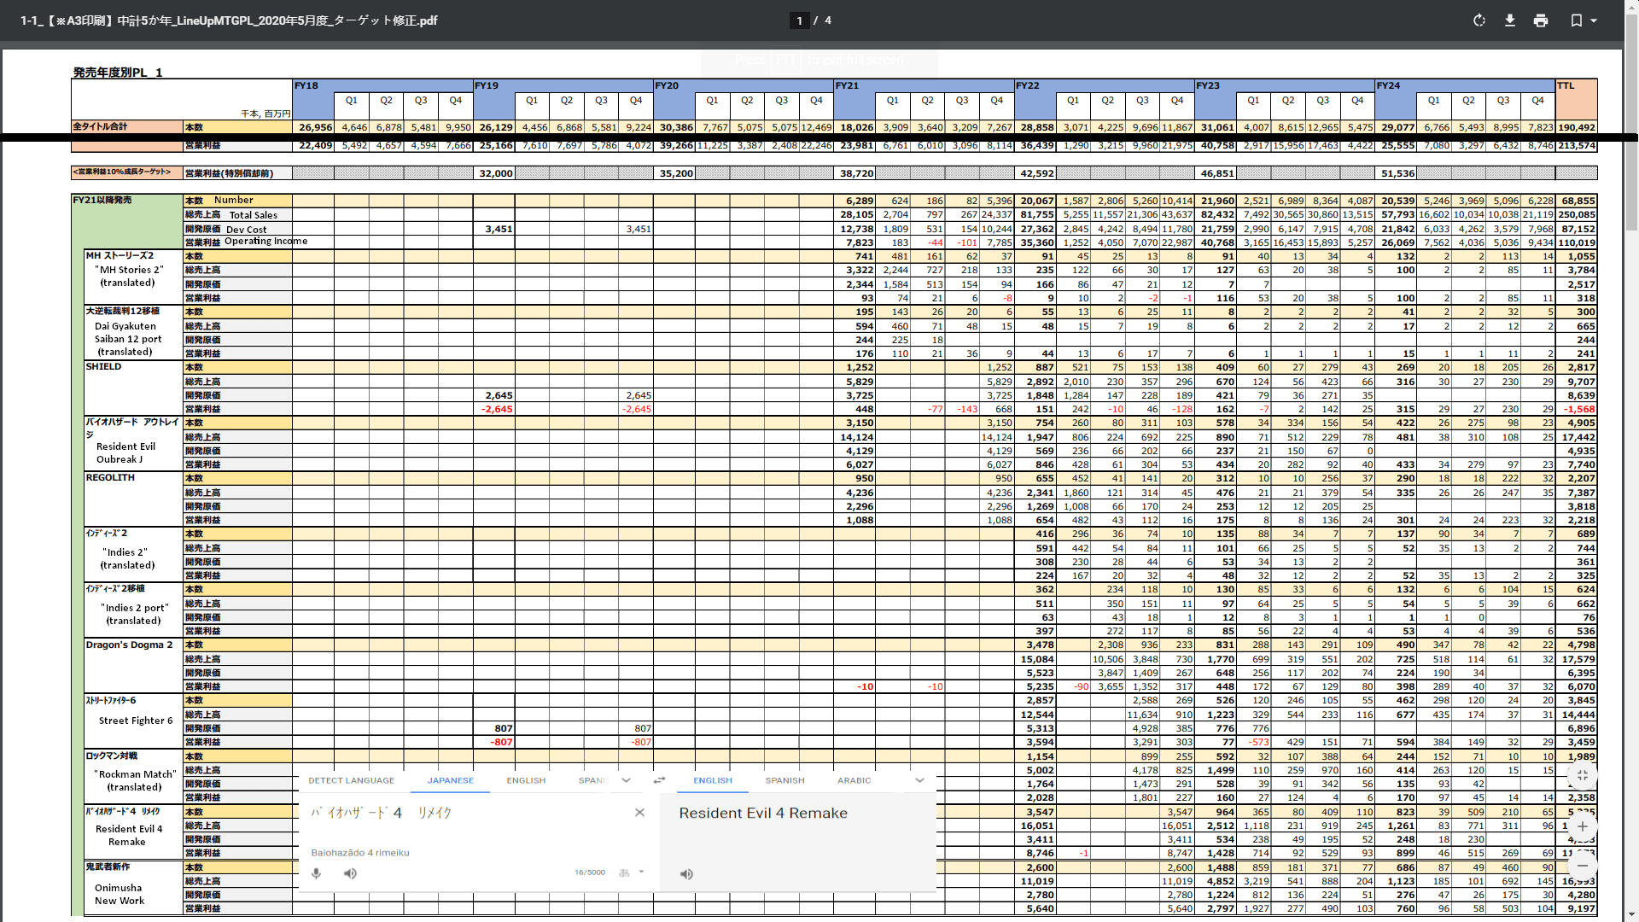
Task: Swap the source and target languages
Action: pos(659,780)
